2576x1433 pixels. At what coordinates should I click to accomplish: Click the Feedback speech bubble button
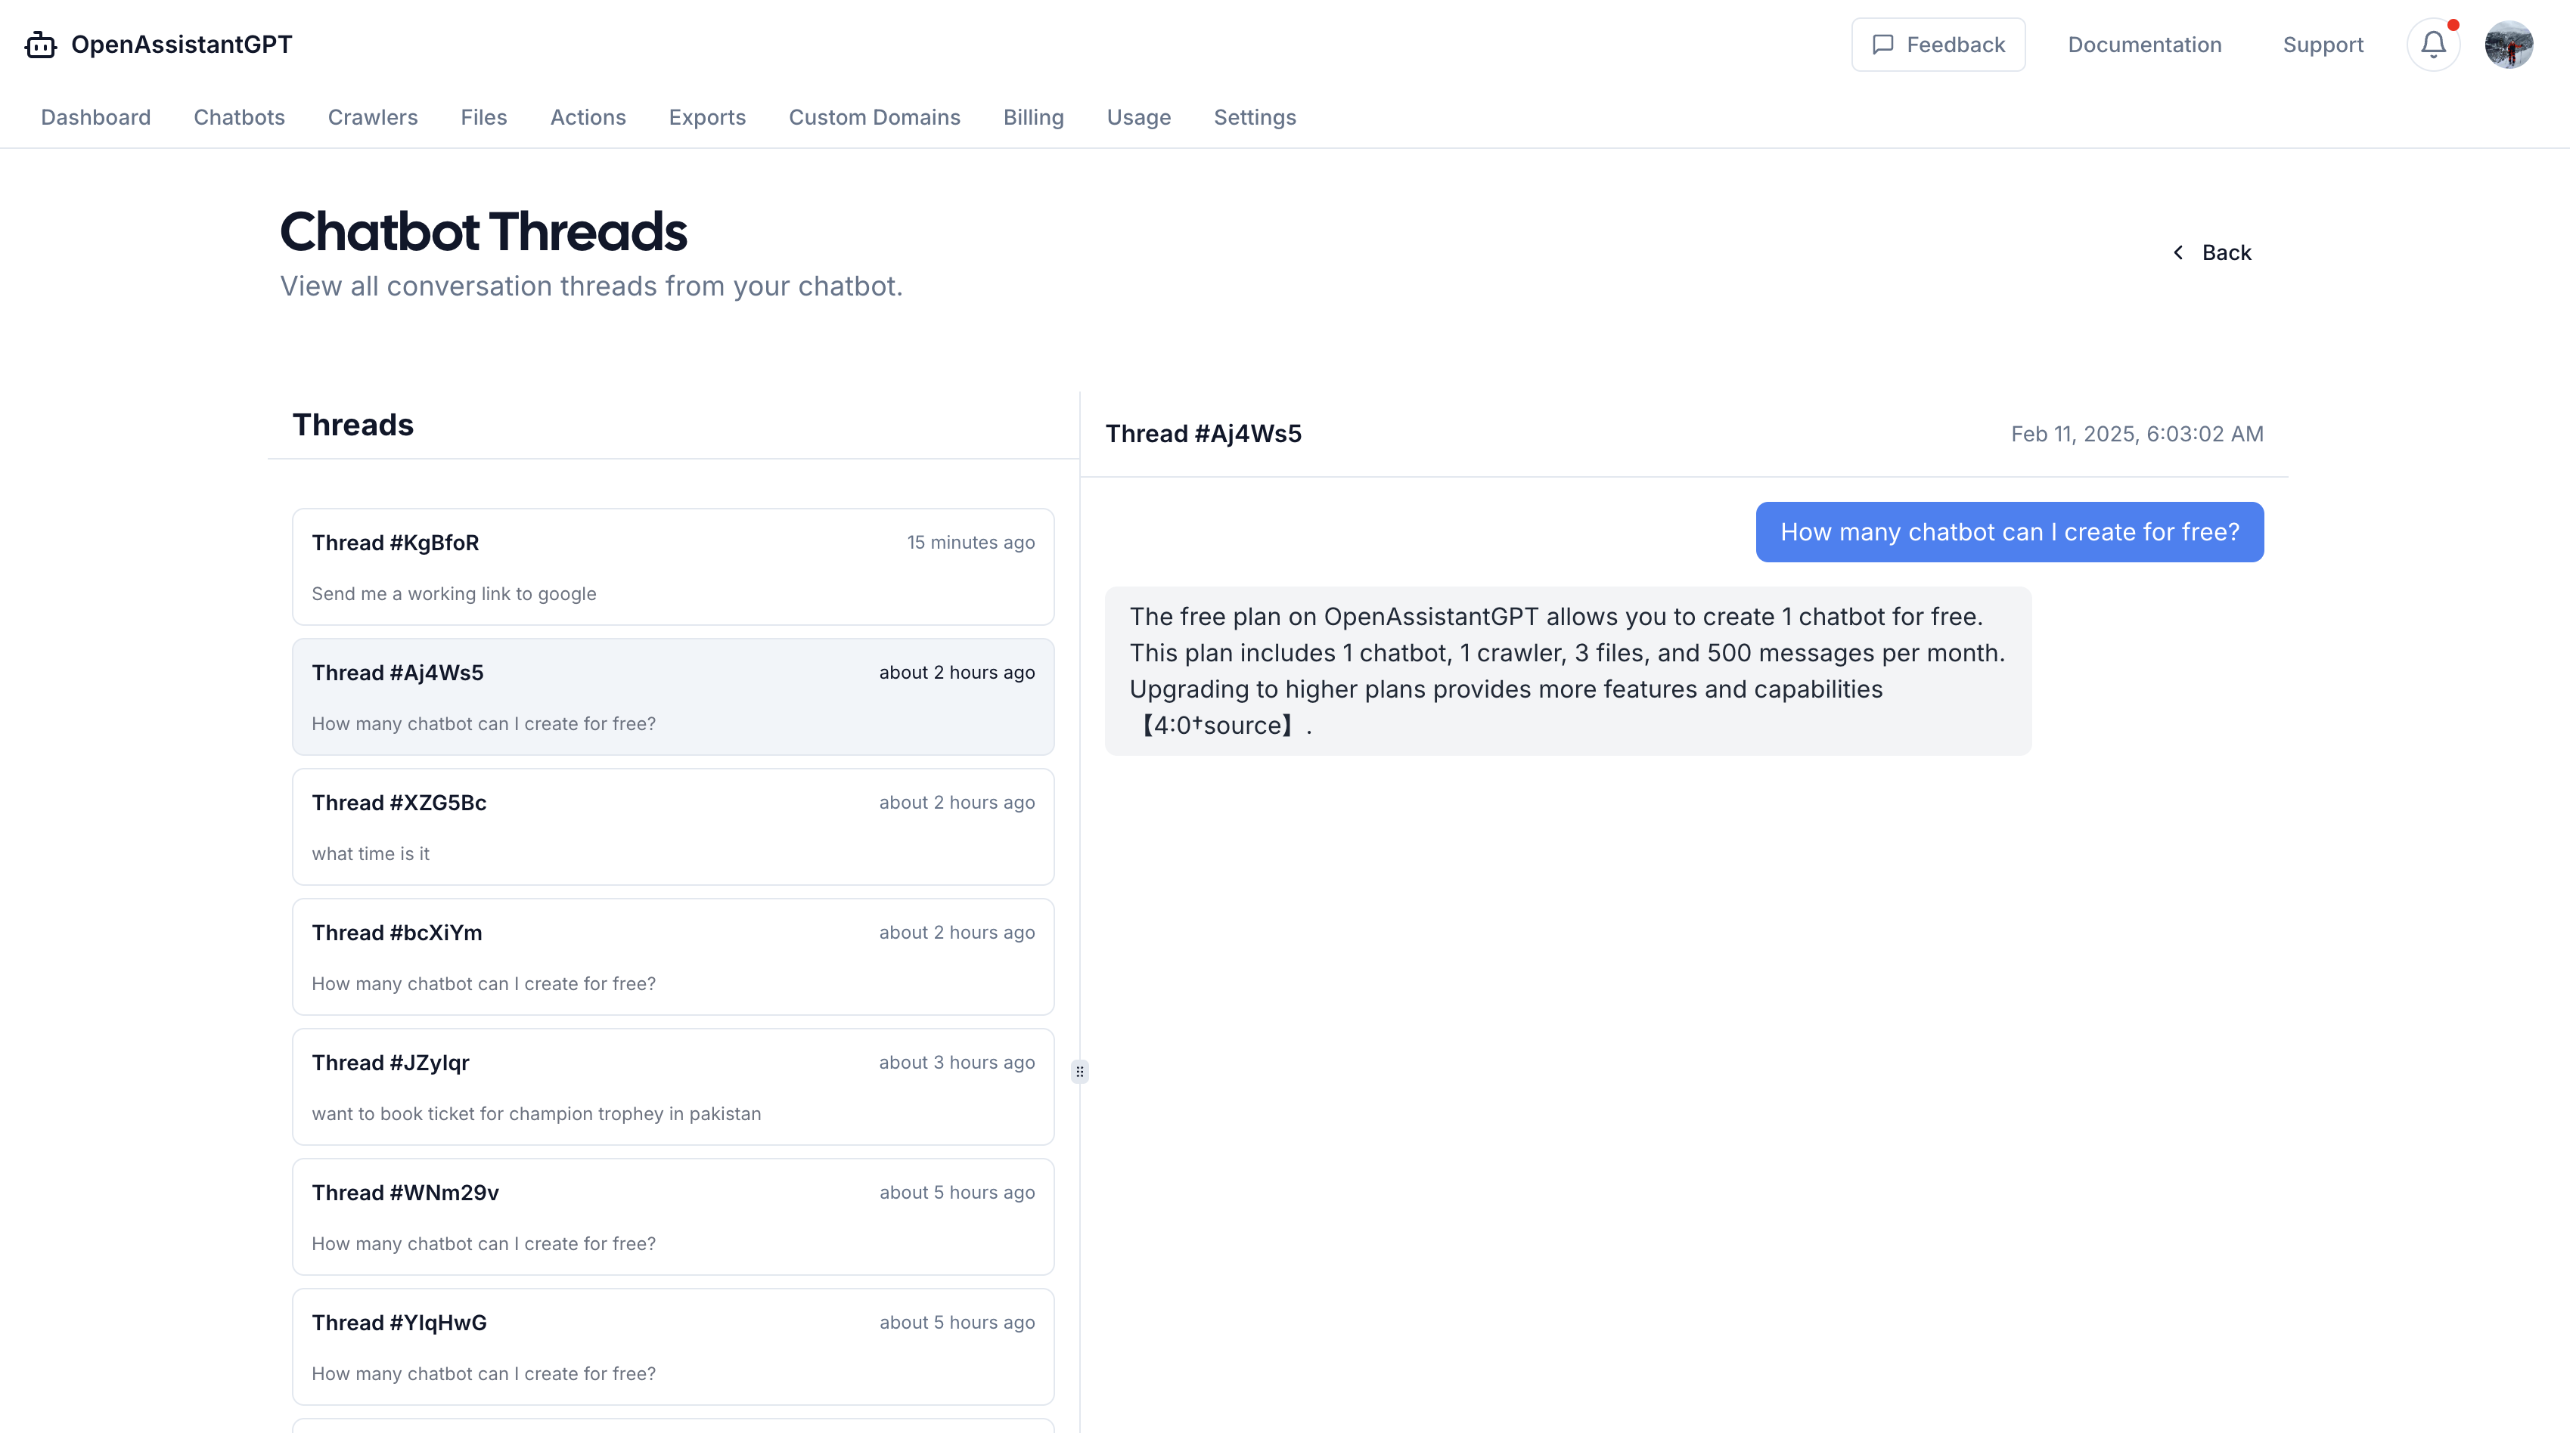pyautogui.click(x=1937, y=45)
